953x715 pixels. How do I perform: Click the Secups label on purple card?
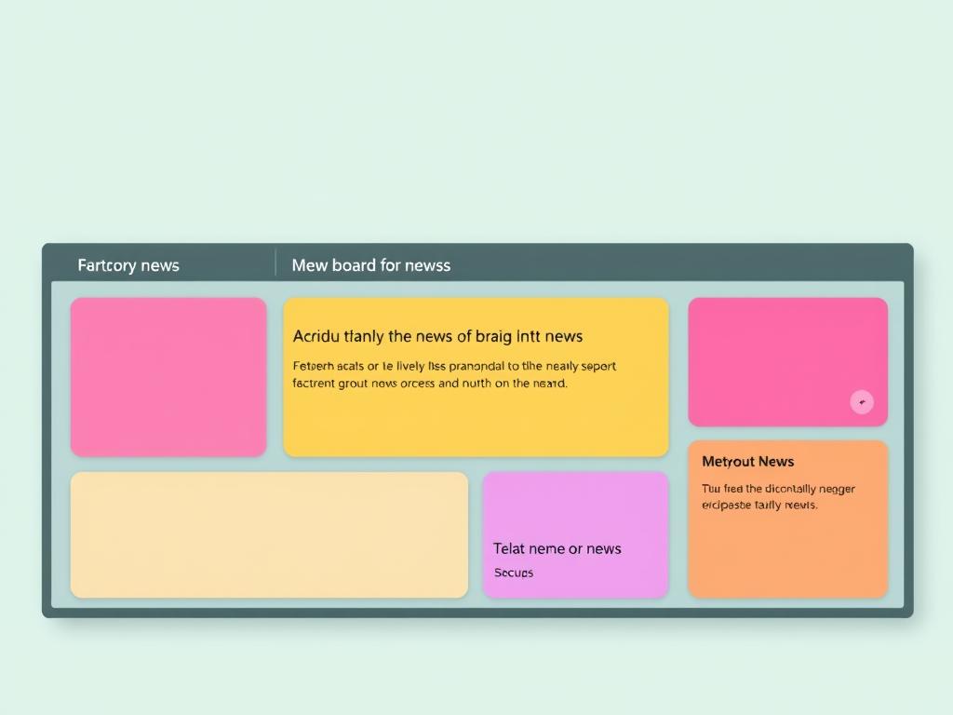click(x=514, y=573)
